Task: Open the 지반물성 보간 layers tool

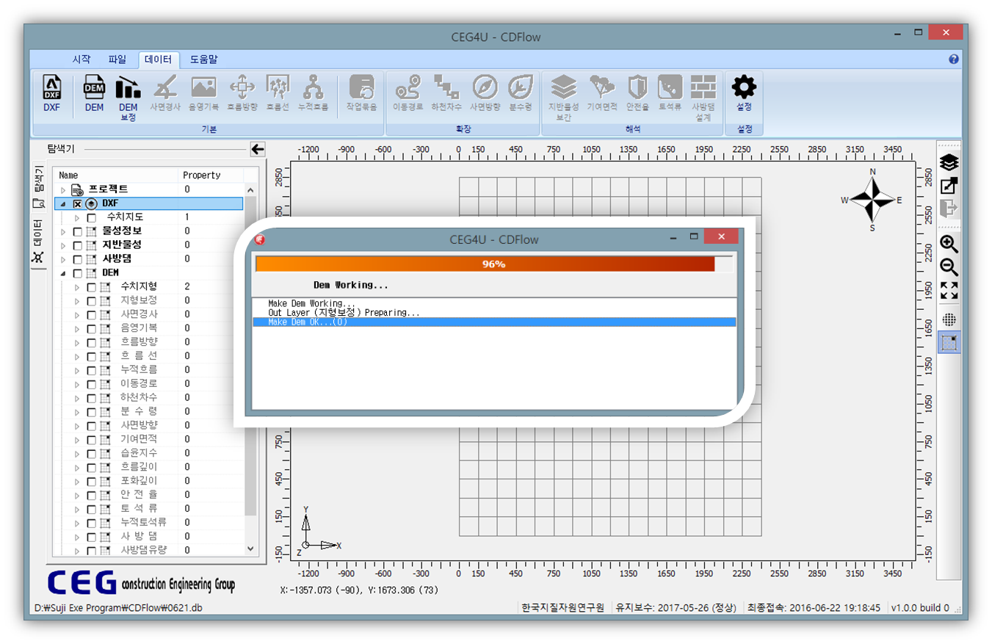Action: coord(564,97)
